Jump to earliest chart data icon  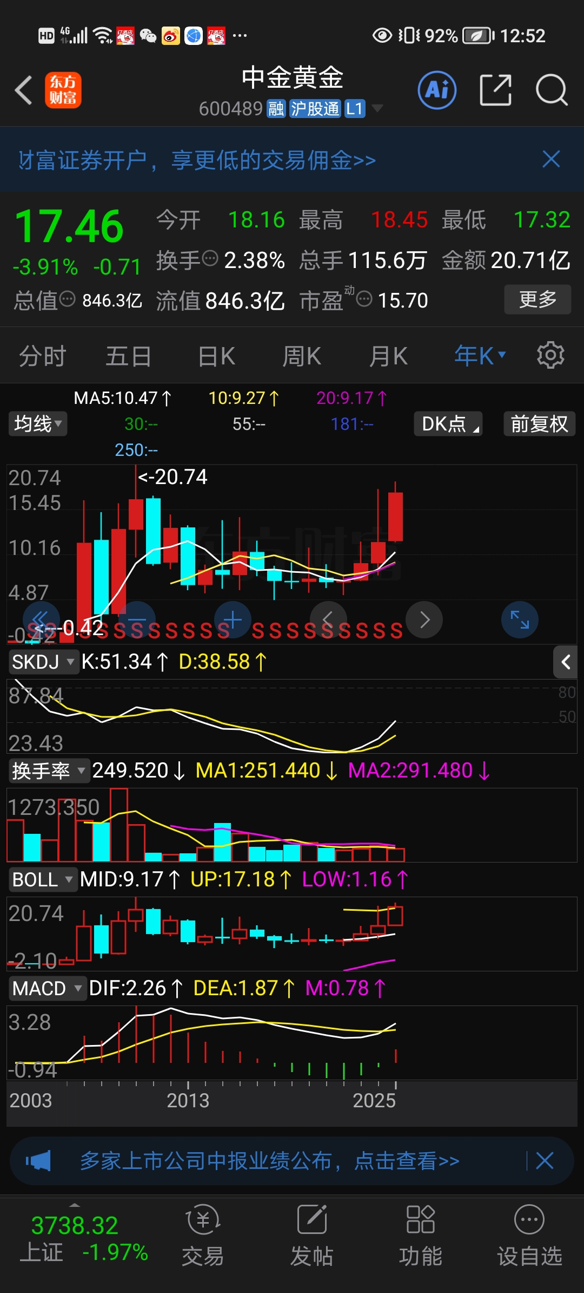[41, 619]
